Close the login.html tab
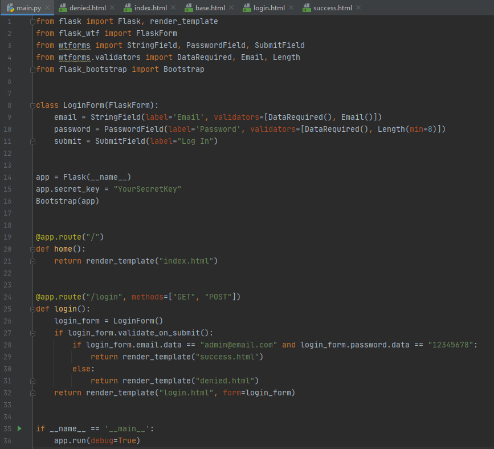The height and width of the screenshot is (449, 494). point(291,7)
